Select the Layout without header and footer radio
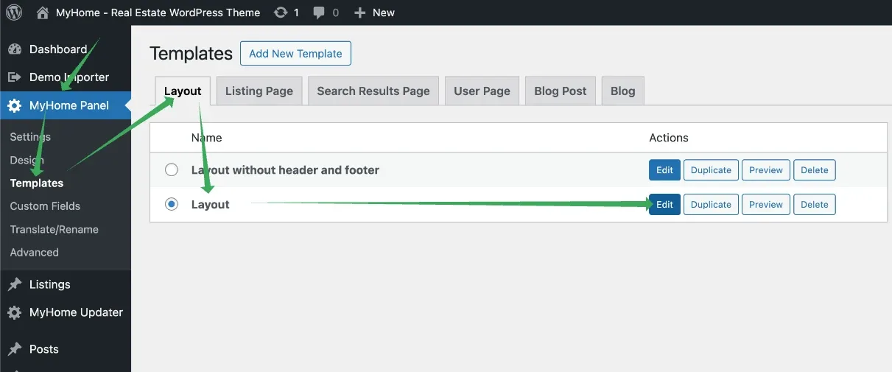This screenshot has width=892, height=372. pos(172,170)
